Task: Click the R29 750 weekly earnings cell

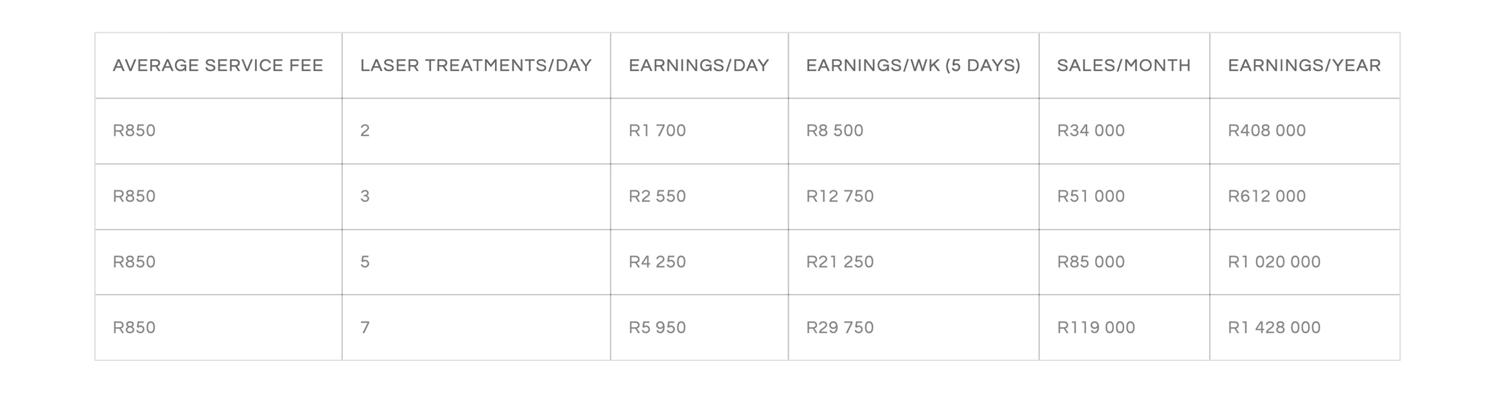Action: click(x=840, y=328)
